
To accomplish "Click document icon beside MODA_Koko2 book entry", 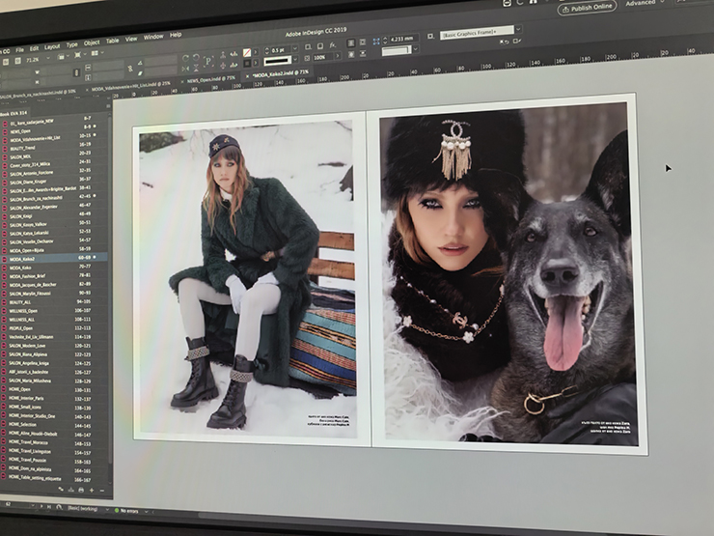I will [5, 259].
